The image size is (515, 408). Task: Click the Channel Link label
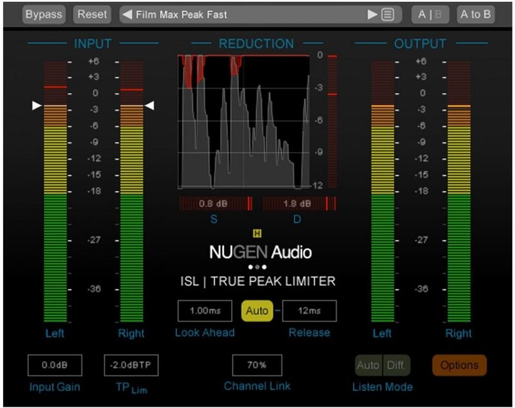pos(257,386)
